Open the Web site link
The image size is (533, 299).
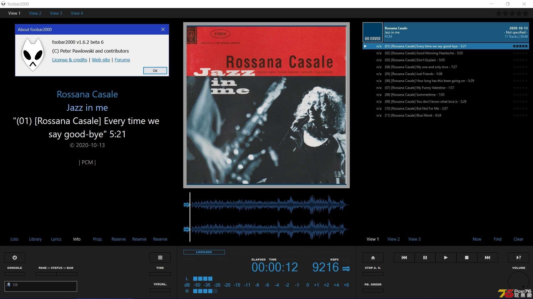(101, 60)
